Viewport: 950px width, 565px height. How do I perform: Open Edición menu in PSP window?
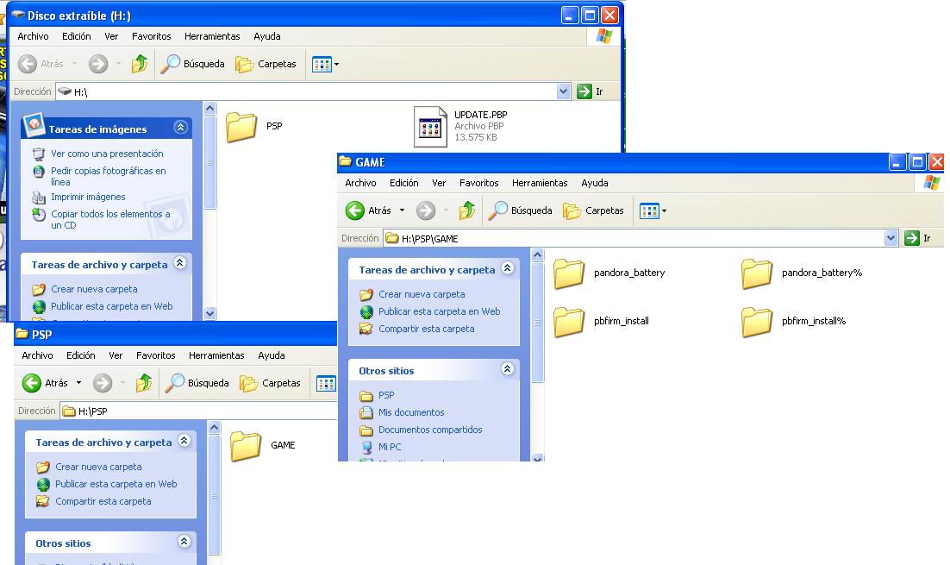[x=80, y=356]
